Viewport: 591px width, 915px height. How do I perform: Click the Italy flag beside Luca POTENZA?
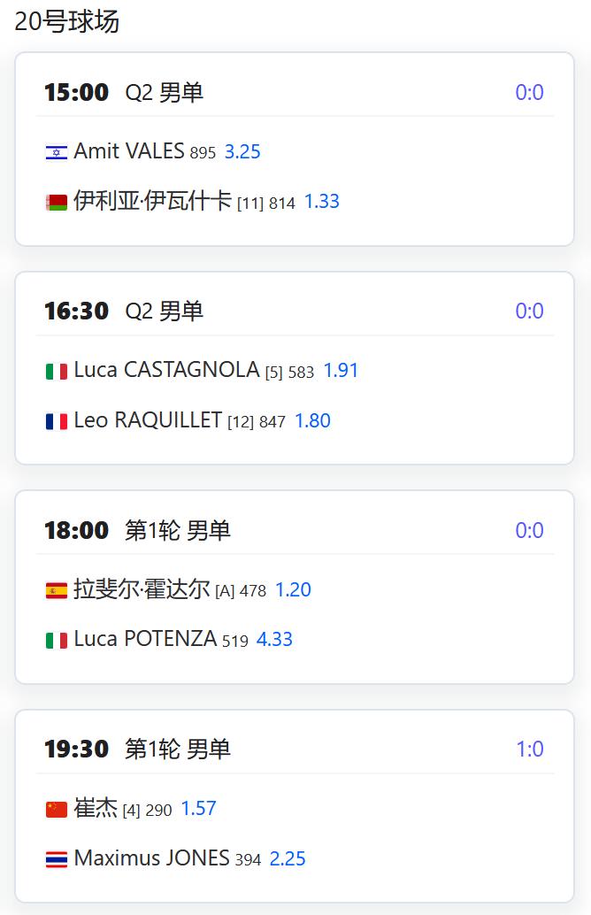coord(57,640)
